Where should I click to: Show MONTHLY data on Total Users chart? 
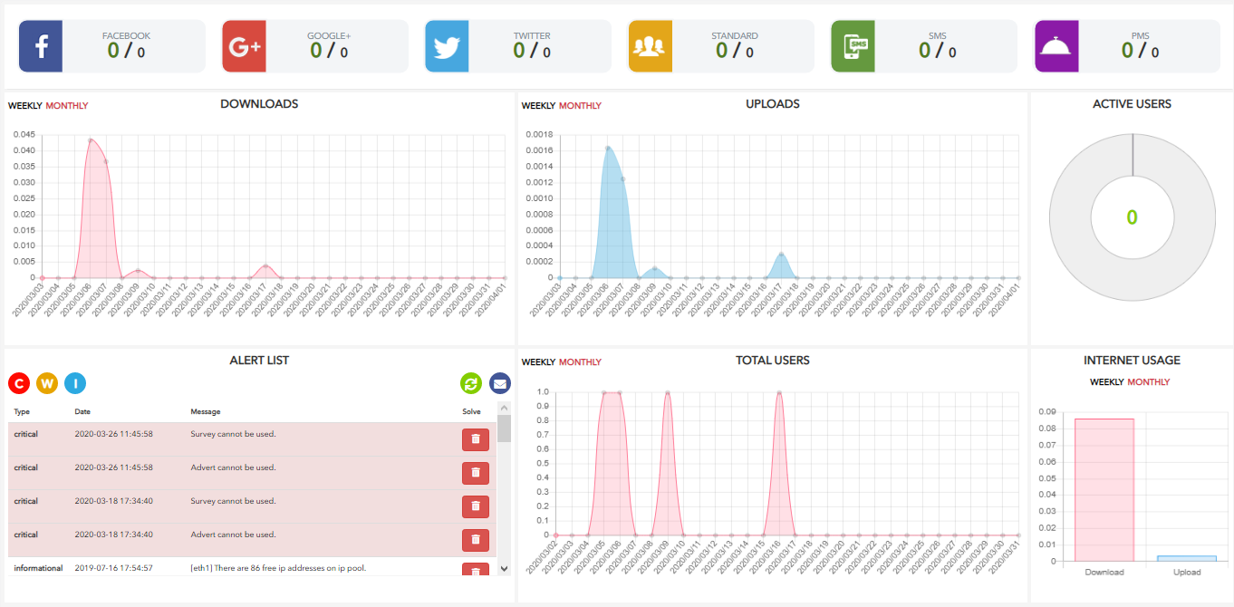click(x=580, y=361)
